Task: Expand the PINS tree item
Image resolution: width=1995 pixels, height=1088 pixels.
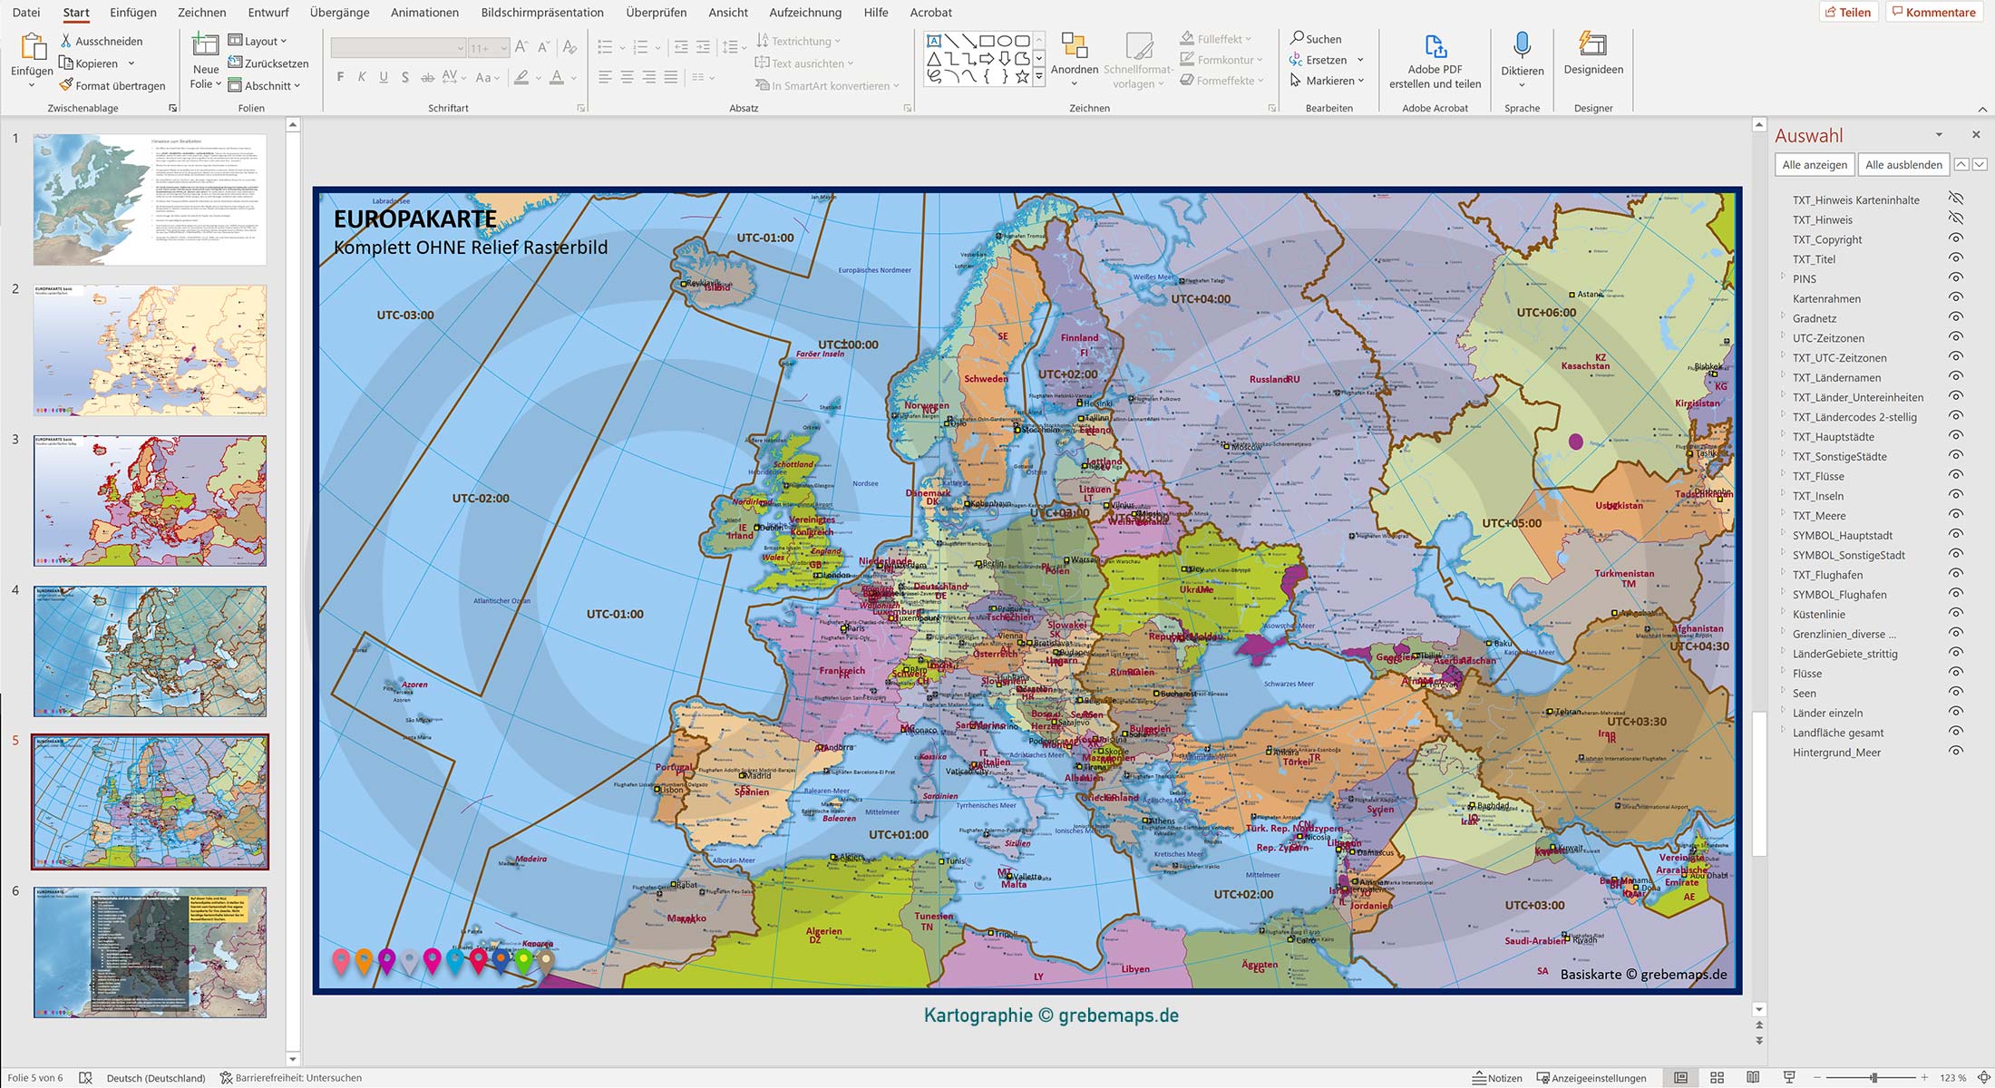Action: point(1784,278)
